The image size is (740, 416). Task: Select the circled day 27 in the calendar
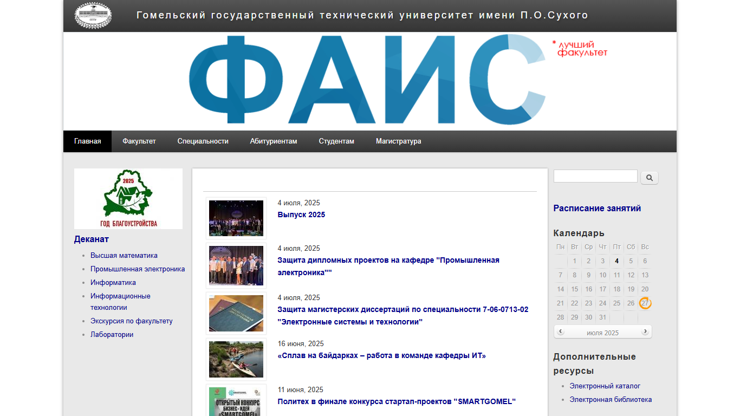(x=645, y=303)
